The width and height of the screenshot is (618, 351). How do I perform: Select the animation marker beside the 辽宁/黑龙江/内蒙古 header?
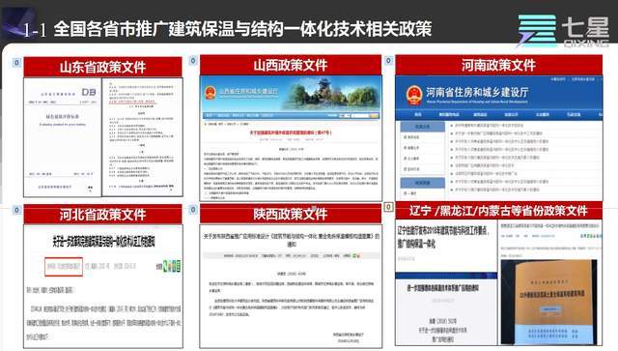point(388,207)
